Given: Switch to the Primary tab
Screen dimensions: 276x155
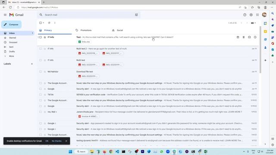Looking at the screenshot, I should 55,30.
